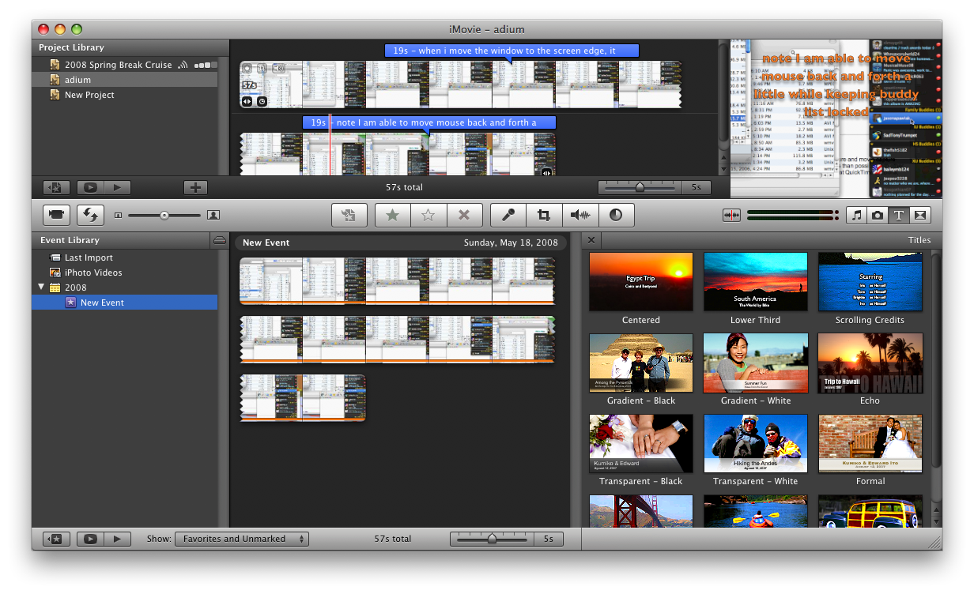The image size is (974, 594).
Task: Close the Titles browser panel
Action: (x=591, y=240)
